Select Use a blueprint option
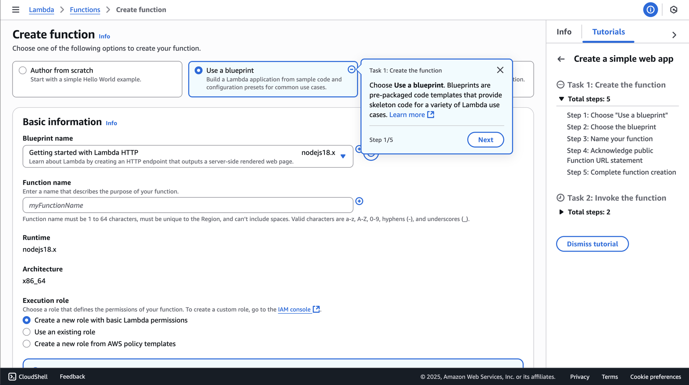The image size is (689, 385). [x=198, y=70]
